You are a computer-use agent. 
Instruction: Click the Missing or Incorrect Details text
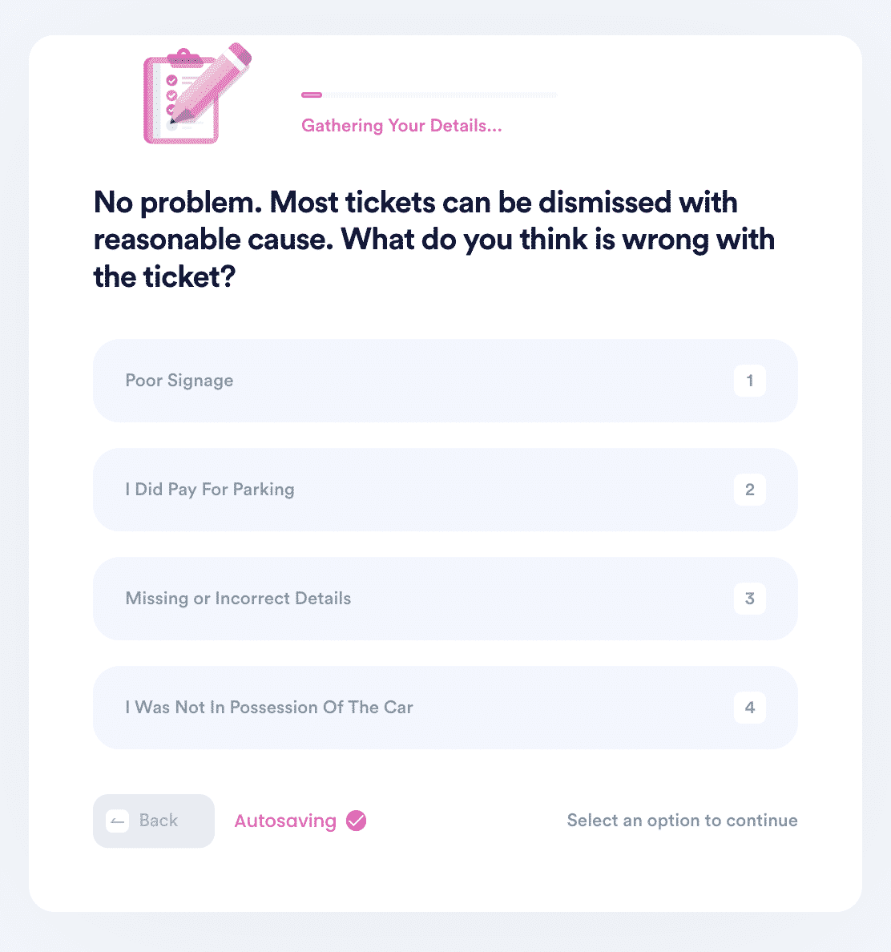238,599
